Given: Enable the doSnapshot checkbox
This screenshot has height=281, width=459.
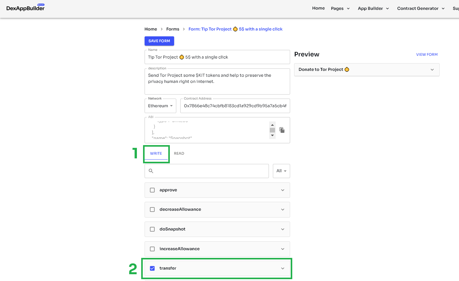Looking at the screenshot, I should (x=152, y=229).
